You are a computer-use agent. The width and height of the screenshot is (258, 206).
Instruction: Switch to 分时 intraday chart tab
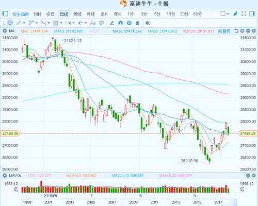[37, 14]
